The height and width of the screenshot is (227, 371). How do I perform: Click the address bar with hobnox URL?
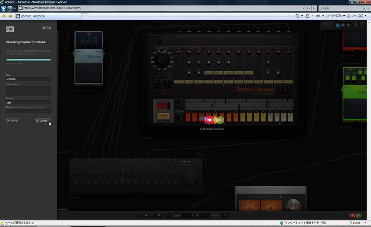point(160,8)
